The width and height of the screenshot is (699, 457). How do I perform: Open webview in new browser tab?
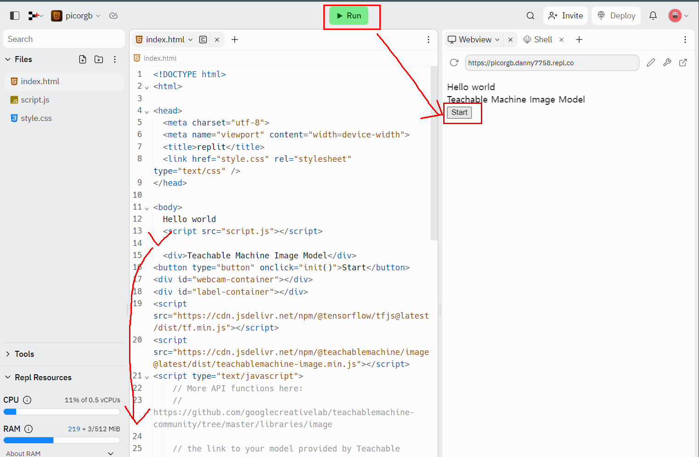tap(683, 63)
